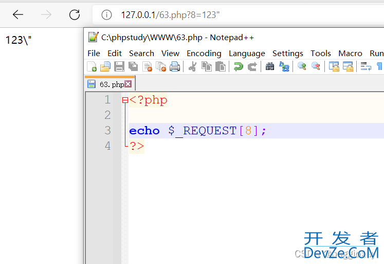This screenshot has height=264, width=384.
Task: Click the closing ?> tag
Action: tap(137, 146)
